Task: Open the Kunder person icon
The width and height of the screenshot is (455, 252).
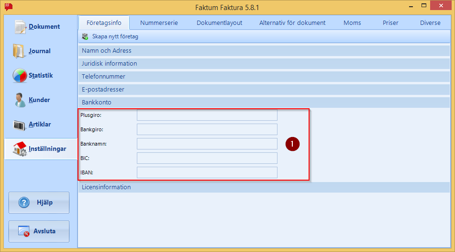Action: click(20, 100)
